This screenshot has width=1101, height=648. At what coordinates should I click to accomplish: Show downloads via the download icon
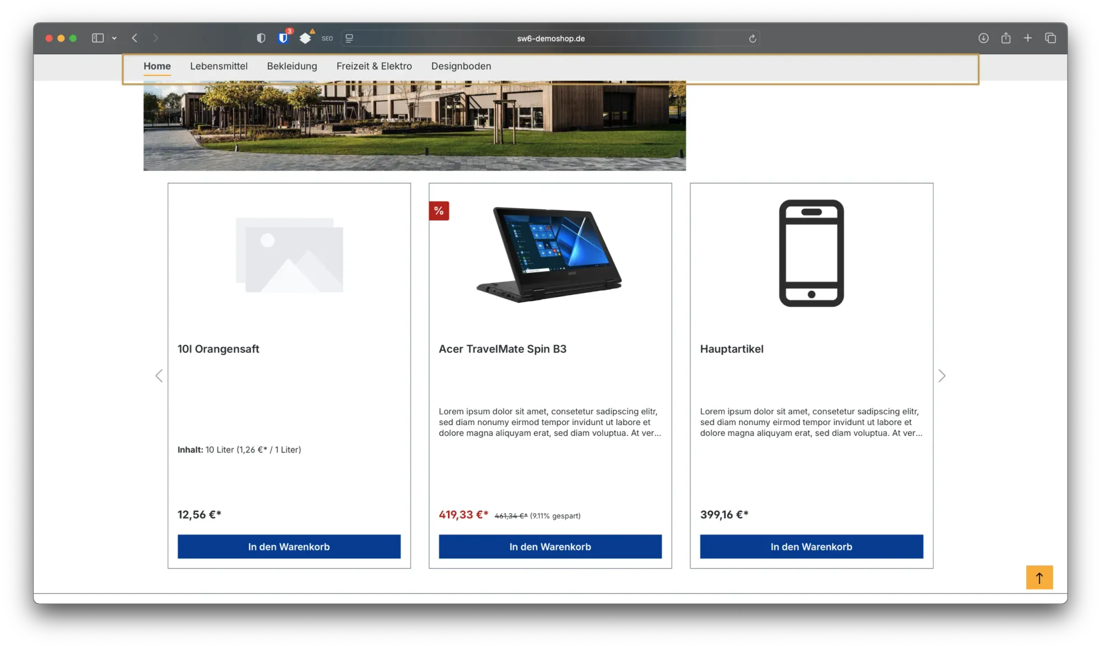click(x=983, y=38)
